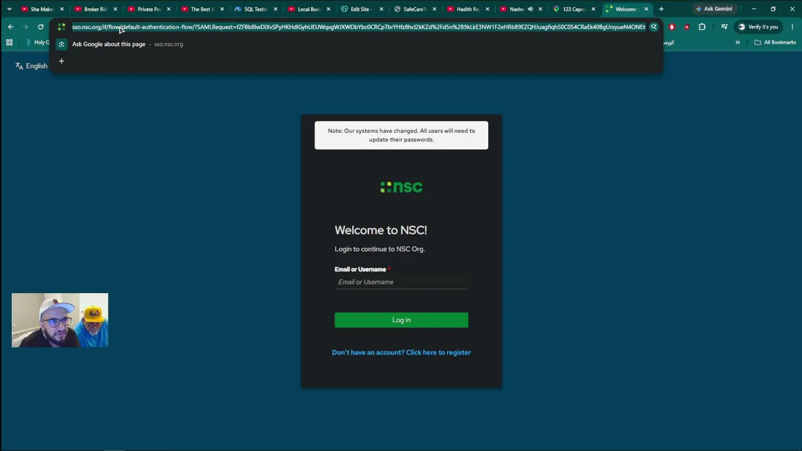Screen dimensions: 802x451
Task: Click the Arabic-titled bookmark in bookmarks bar
Action: pyautogui.click(x=669, y=43)
